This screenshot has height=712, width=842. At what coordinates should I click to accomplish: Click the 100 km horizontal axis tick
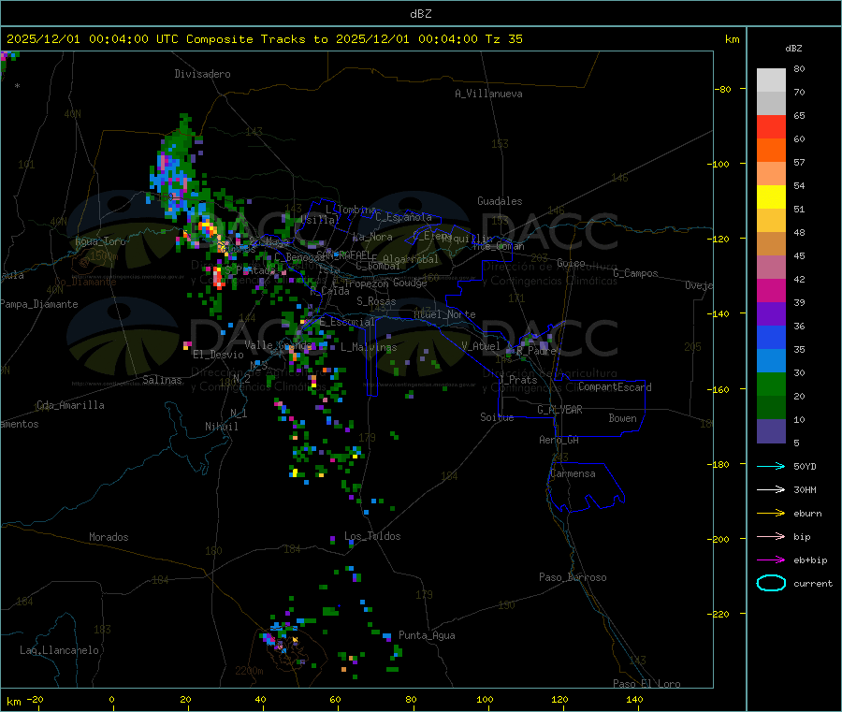pyautogui.click(x=485, y=699)
